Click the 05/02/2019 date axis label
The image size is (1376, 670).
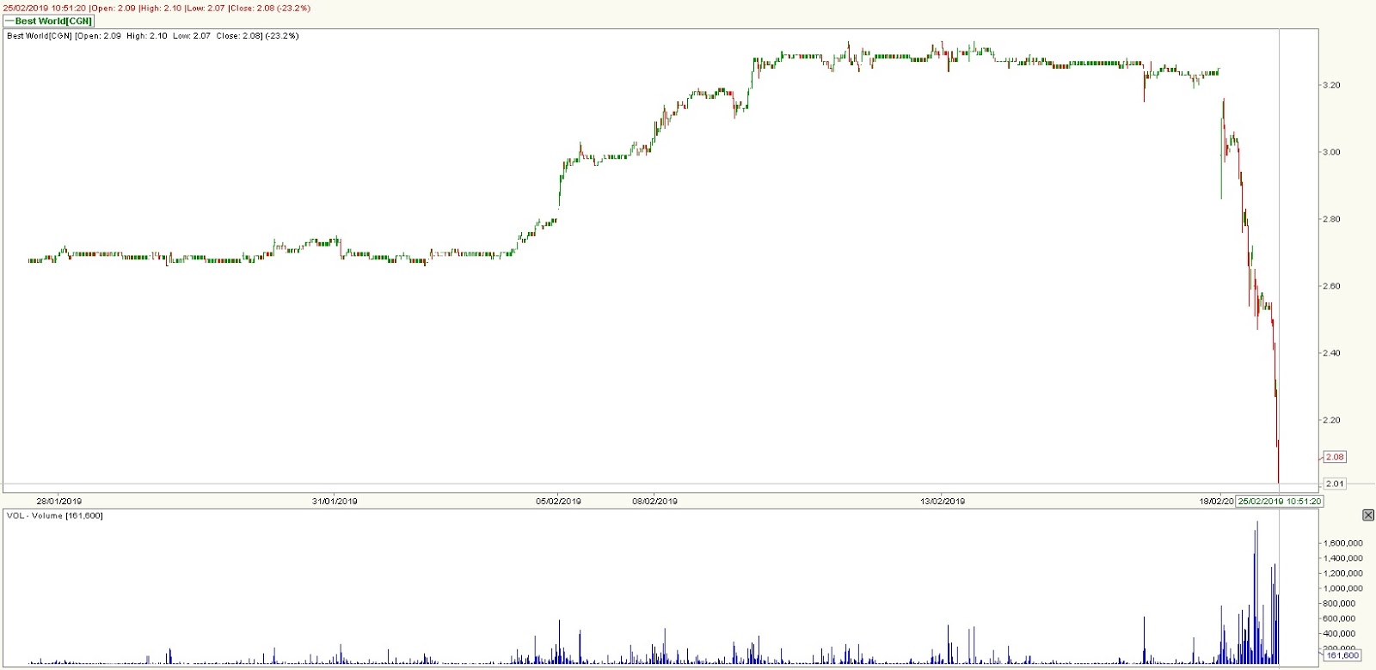pyautogui.click(x=559, y=501)
